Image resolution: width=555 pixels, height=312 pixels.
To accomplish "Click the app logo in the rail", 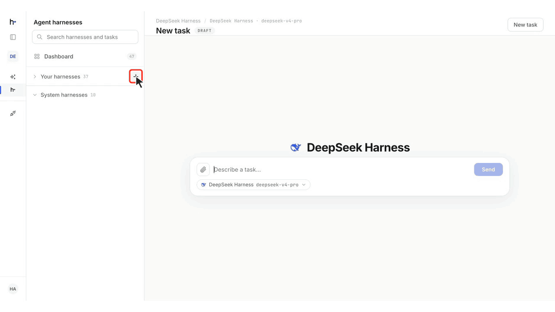I will 13,22.
